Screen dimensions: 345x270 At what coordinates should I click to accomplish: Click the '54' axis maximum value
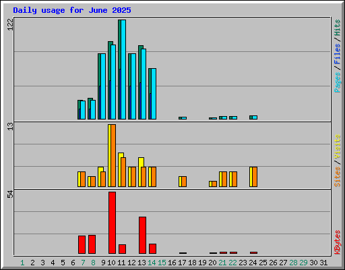[10, 194]
